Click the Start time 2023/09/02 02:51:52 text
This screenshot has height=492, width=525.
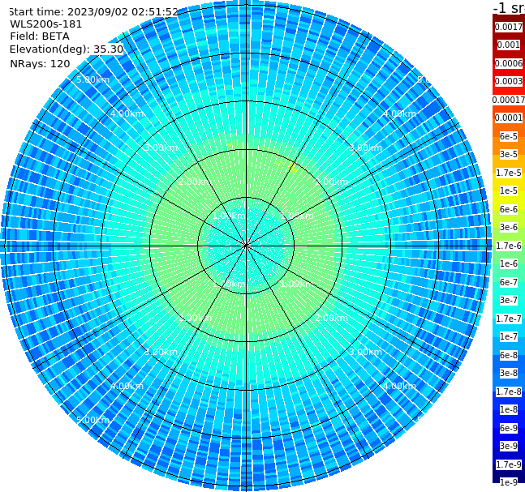coord(93,11)
